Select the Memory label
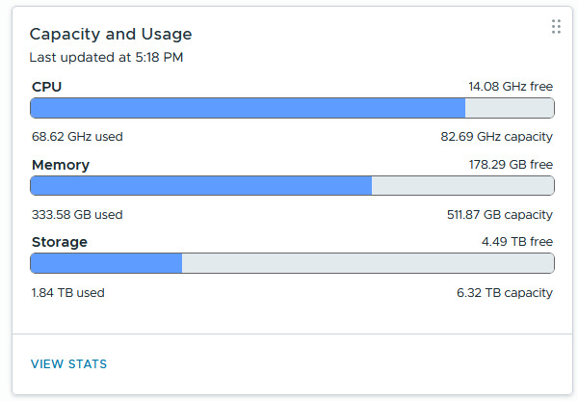Screen dimensions: 578x401 [61, 165]
